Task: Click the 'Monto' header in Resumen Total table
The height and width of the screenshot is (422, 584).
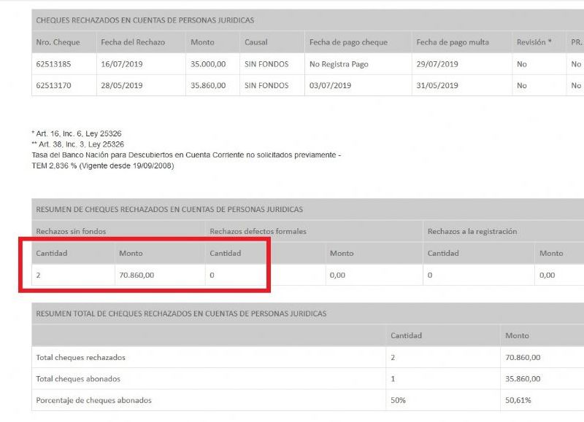Action: coord(517,335)
